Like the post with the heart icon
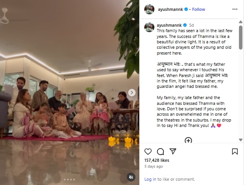The height and width of the screenshot is (185, 244). tap(148, 151)
